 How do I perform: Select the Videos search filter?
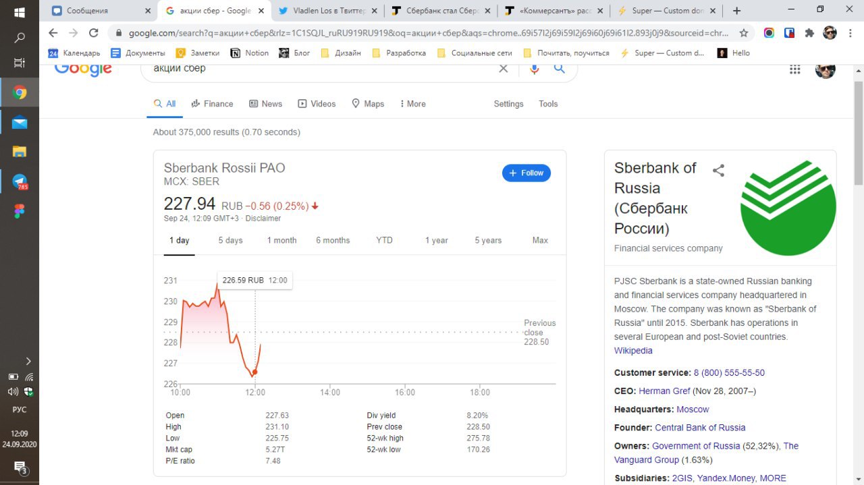click(317, 104)
